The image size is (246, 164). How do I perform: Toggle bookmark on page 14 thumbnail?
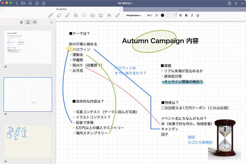coord(49,79)
